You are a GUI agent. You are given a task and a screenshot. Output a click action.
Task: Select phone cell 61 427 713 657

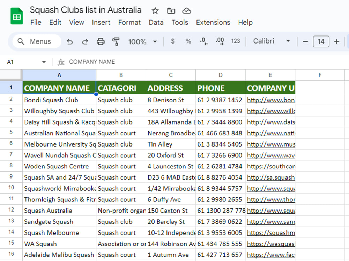pos(220,255)
